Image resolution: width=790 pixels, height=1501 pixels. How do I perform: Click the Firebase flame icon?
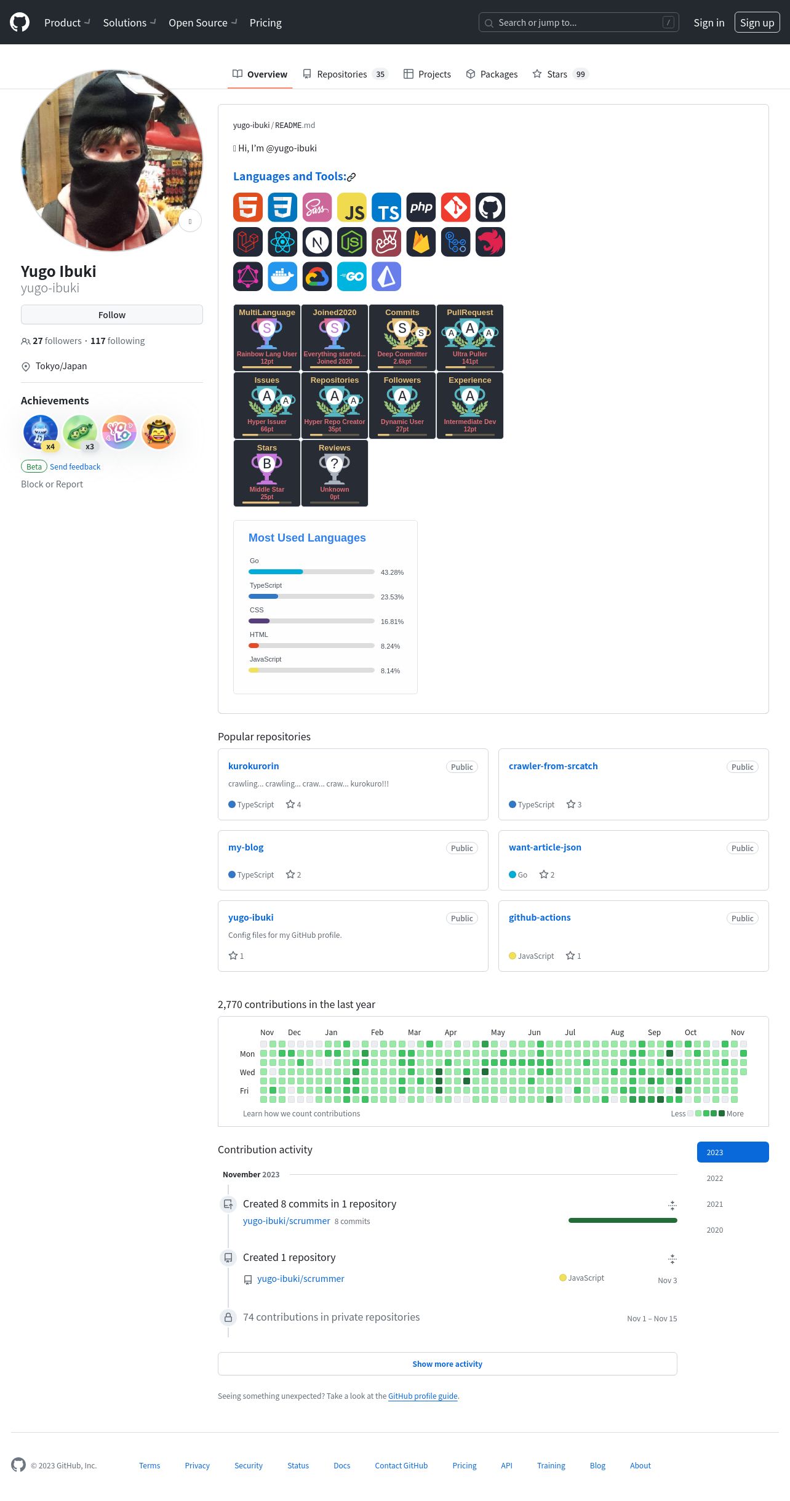point(421,242)
